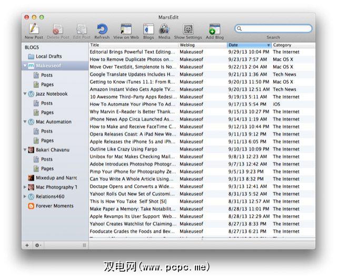Toggle the Date sort direction arrow

[x=269, y=45]
